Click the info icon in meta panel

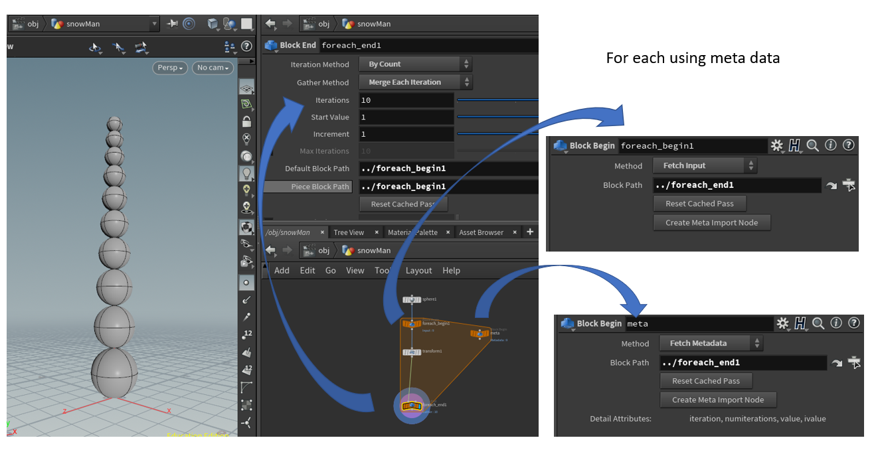836,323
